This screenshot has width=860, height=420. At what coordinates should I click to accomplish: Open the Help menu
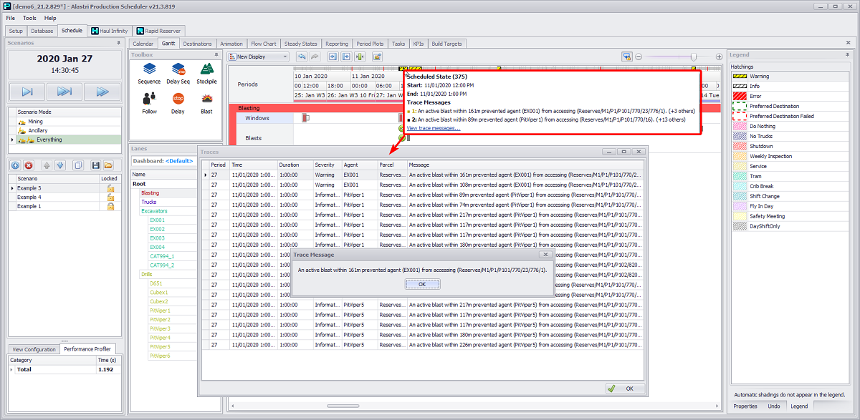click(x=50, y=18)
